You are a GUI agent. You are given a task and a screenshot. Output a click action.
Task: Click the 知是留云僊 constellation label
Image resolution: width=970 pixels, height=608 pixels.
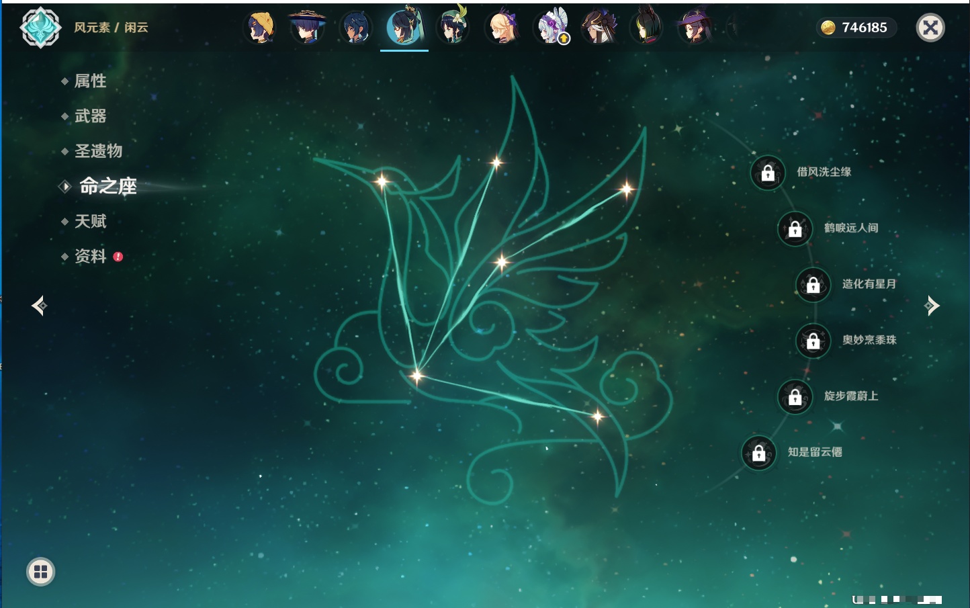[x=815, y=451]
